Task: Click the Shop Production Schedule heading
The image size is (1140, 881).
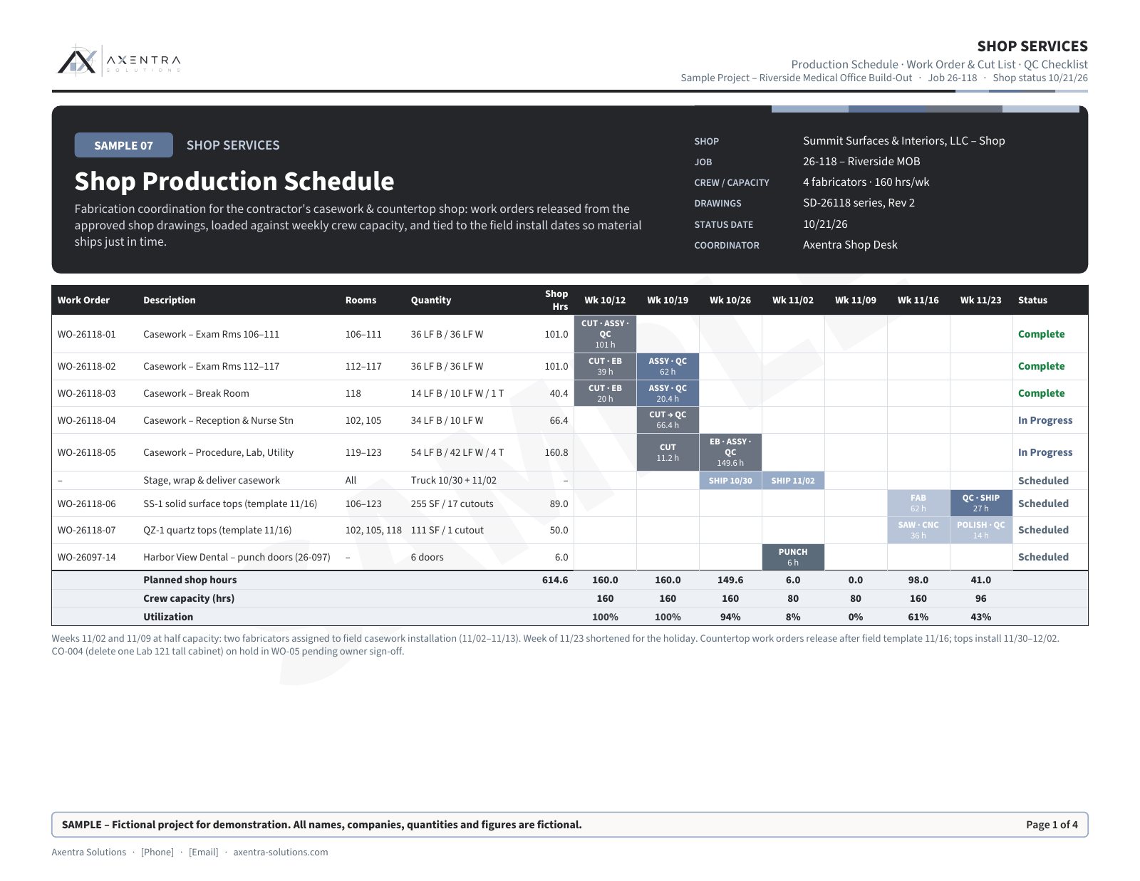Action: [x=234, y=182]
